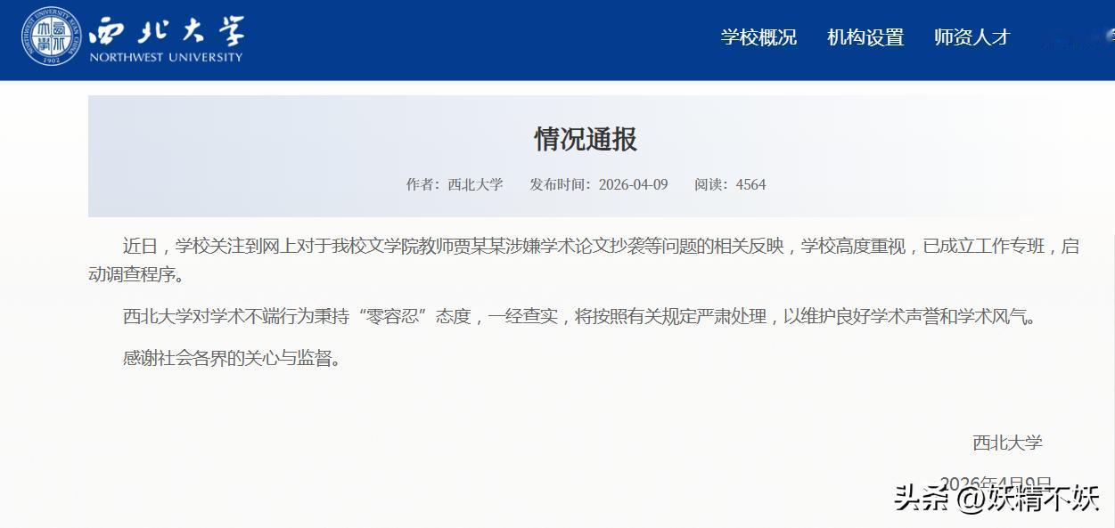This screenshot has width=1115, height=528.
Task: Open the 机构设置 menu
Action: coord(865,37)
